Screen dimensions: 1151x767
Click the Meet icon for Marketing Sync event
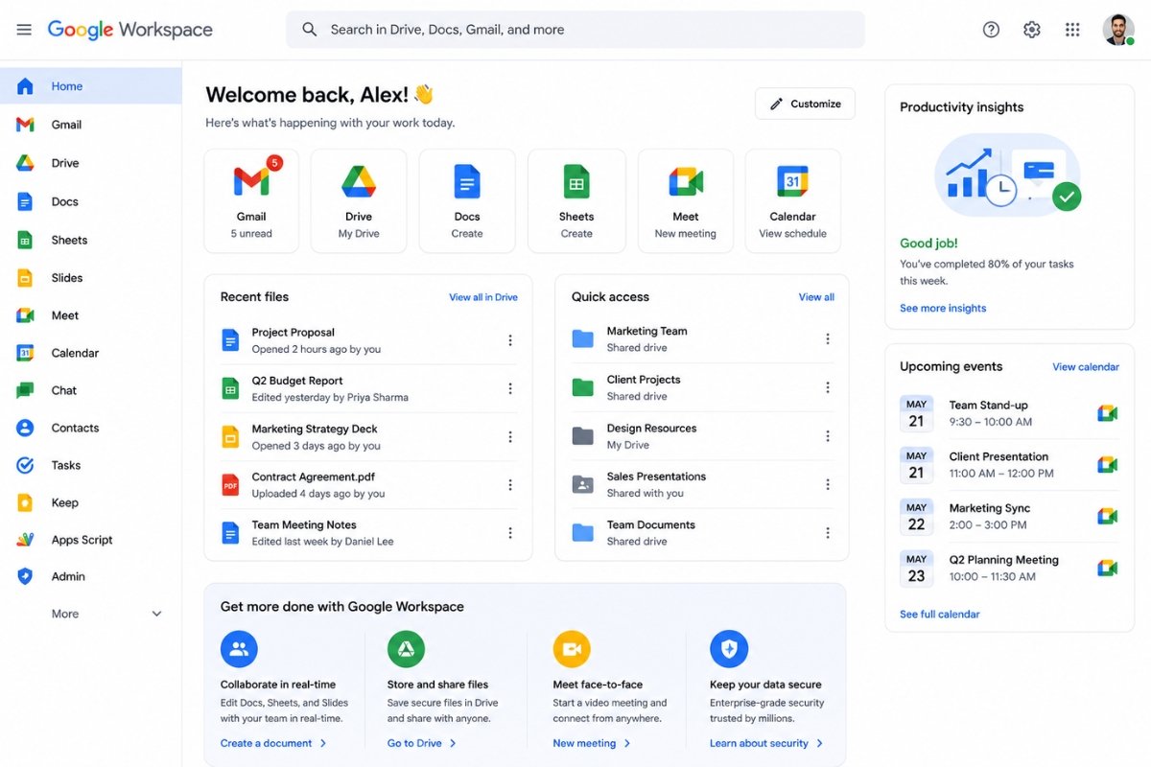pyautogui.click(x=1108, y=517)
